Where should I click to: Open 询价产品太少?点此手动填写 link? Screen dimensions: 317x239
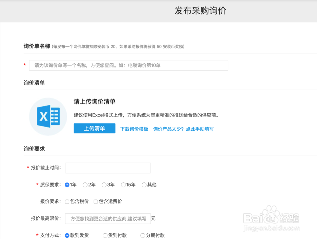pyautogui.click(x=183, y=129)
